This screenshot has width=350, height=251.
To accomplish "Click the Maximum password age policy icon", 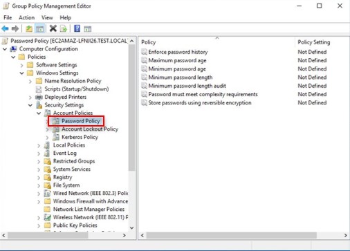I will coord(144,60).
